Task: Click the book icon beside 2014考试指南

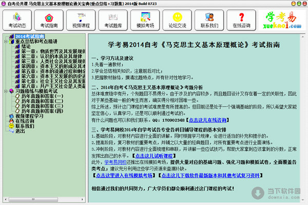Action: tap(12, 36)
